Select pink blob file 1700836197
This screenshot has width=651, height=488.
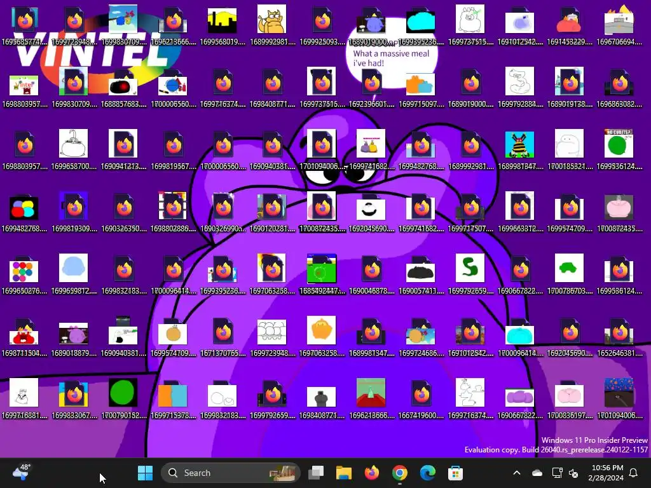tap(570, 398)
